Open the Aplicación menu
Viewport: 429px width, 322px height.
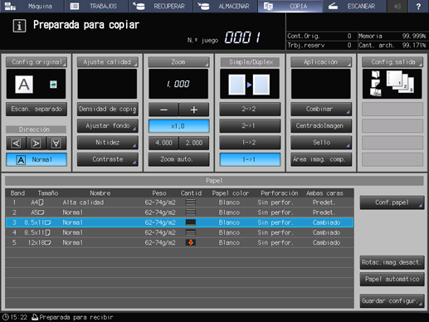click(321, 62)
